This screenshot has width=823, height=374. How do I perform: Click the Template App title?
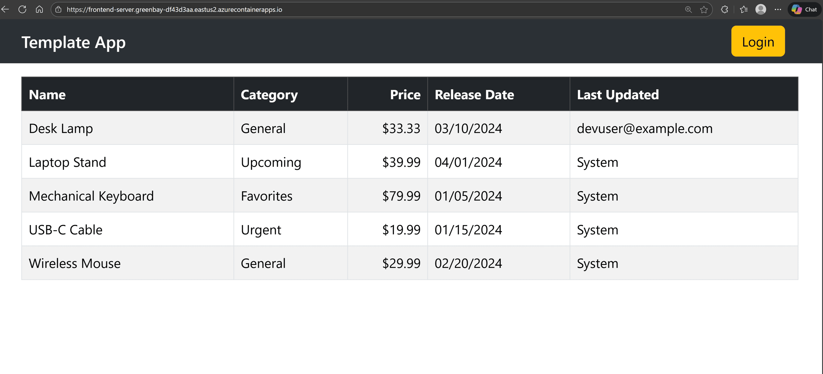point(73,42)
